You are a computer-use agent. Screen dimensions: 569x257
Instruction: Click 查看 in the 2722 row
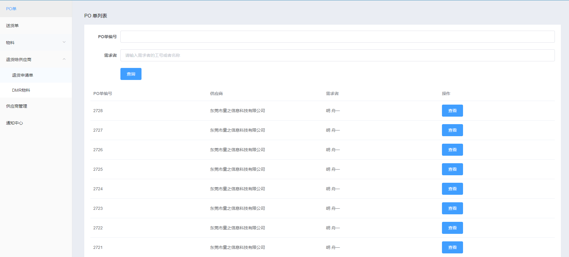452,228
